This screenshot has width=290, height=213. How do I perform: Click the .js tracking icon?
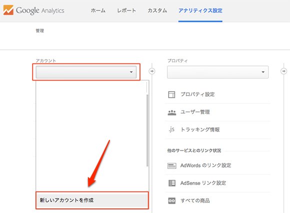pyautogui.click(x=171, y=129)
